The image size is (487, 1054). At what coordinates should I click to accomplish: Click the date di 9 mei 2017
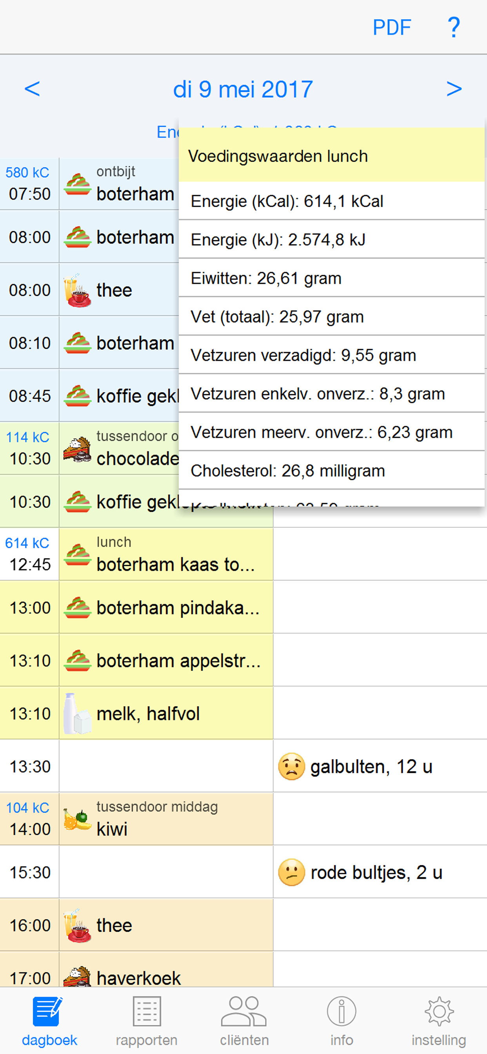pos(243,89)
